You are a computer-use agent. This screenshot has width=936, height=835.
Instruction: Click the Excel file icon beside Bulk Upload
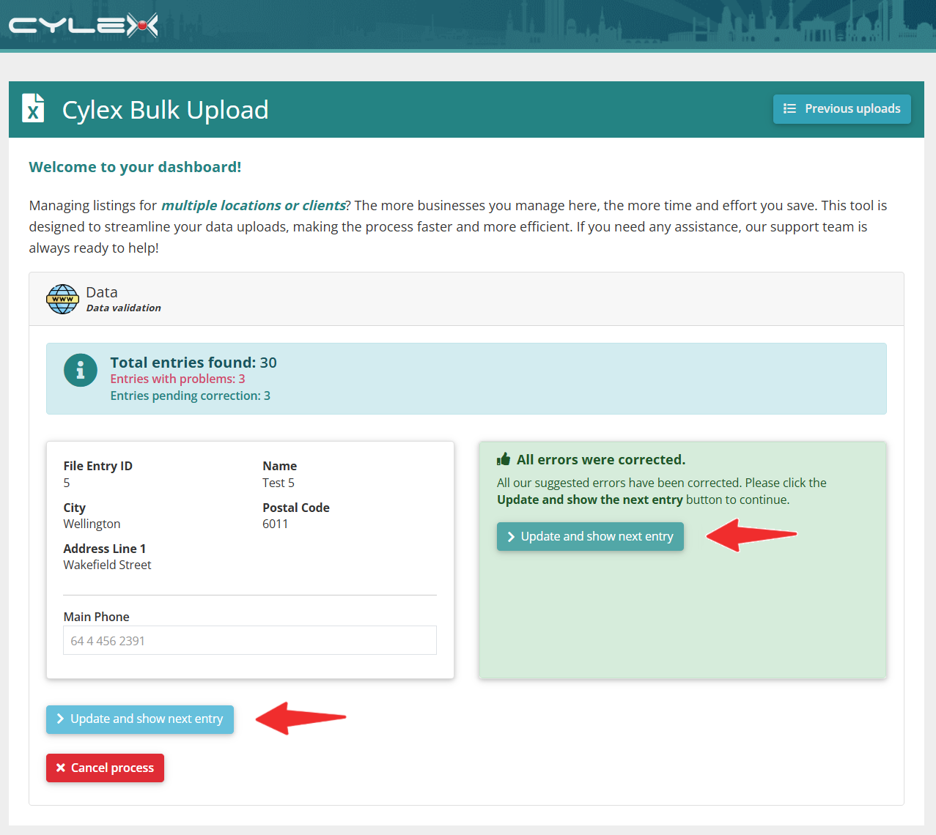click(x=33, y=108)
